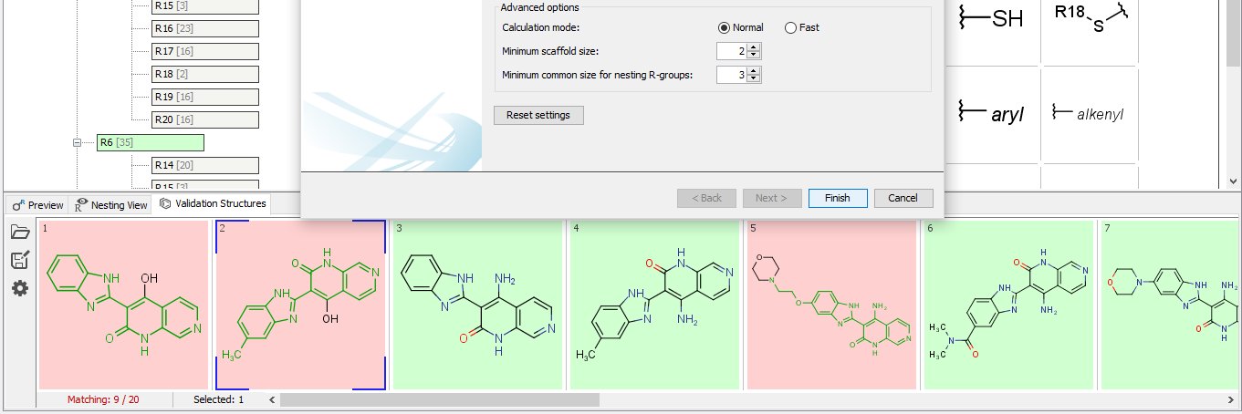Click the validation structures horizontal scrollbar thumb
1242x414 pixels.
click(x=439, y=399)
